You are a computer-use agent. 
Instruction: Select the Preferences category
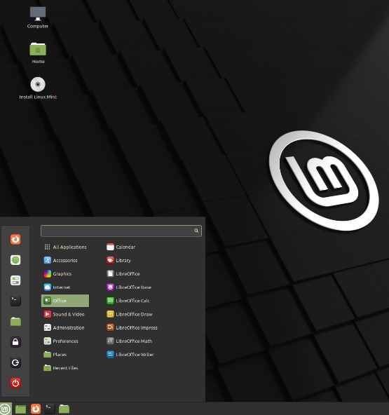(x=65, y=341)
